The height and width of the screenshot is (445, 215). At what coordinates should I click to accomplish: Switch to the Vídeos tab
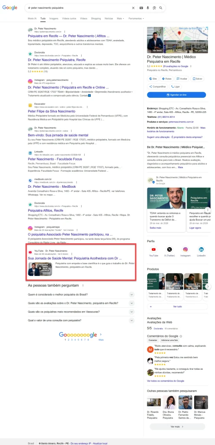pyautogui.click(x=84, y=18)
